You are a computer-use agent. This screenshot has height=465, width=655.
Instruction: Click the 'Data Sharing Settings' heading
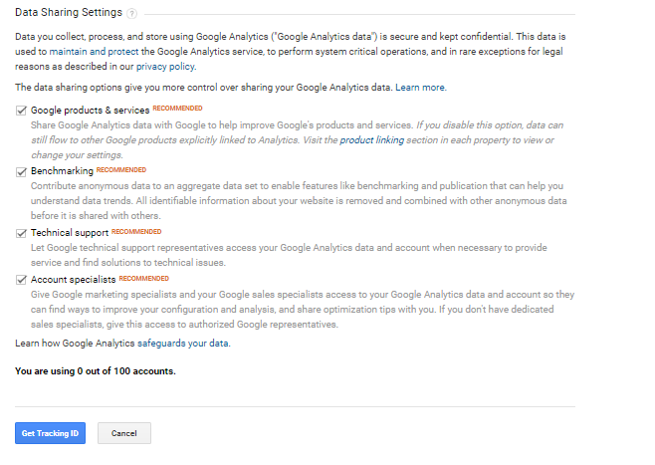coord(69,13)
